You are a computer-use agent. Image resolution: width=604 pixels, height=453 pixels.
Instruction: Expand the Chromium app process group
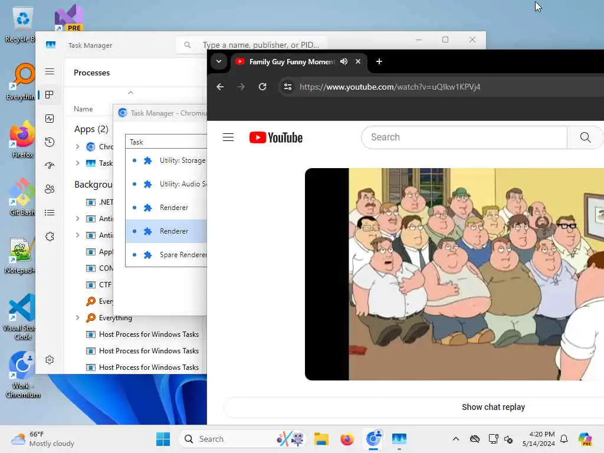point(77,147)
